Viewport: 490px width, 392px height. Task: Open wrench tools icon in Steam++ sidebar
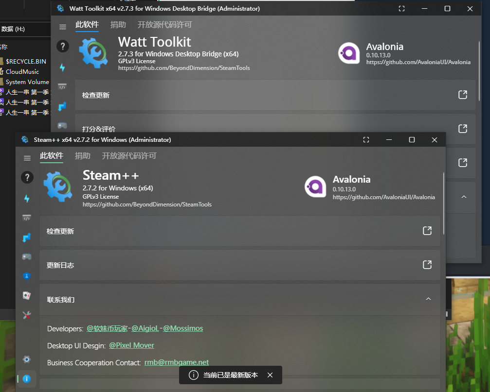click(27, 315)
